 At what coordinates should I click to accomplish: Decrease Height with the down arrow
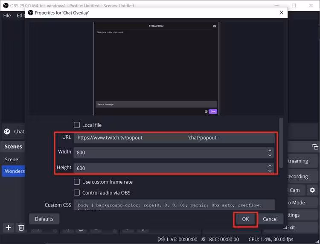[x=270, y=171]
